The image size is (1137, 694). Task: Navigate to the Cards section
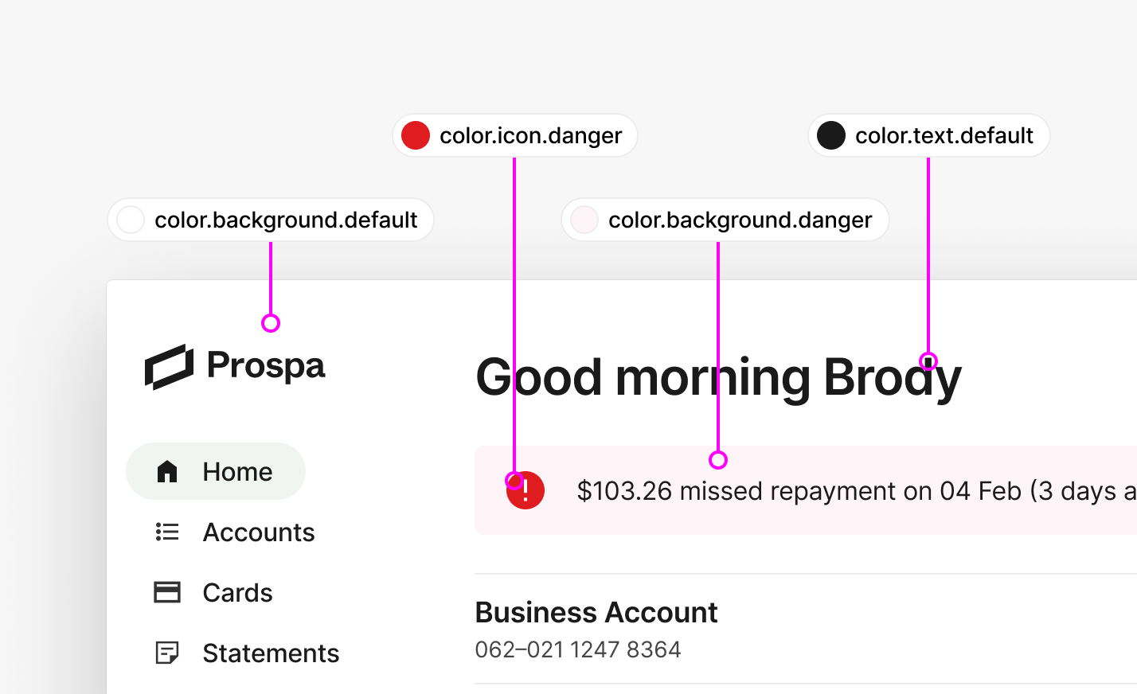[x=237, y=592]
